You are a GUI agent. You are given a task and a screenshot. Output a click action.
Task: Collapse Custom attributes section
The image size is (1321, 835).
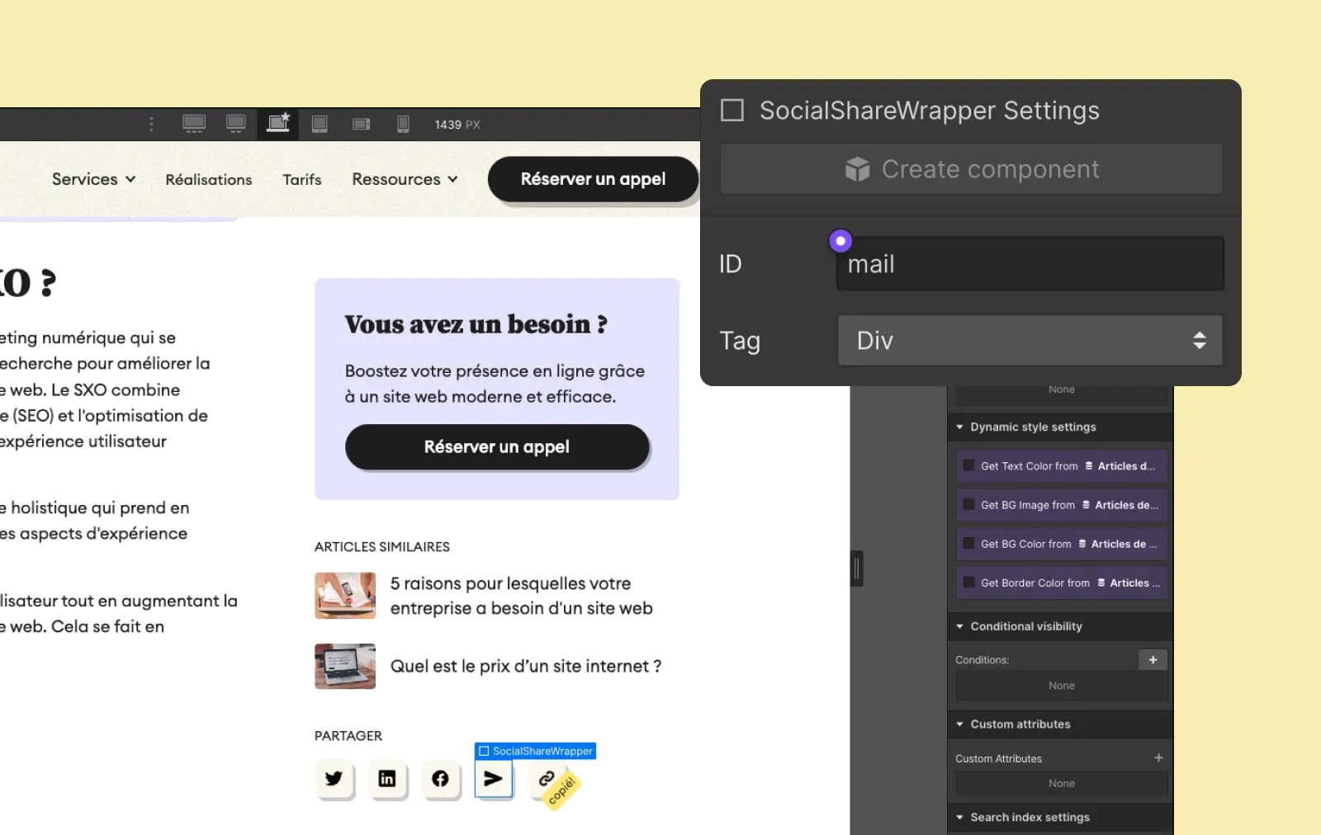[x=959, y=724]
